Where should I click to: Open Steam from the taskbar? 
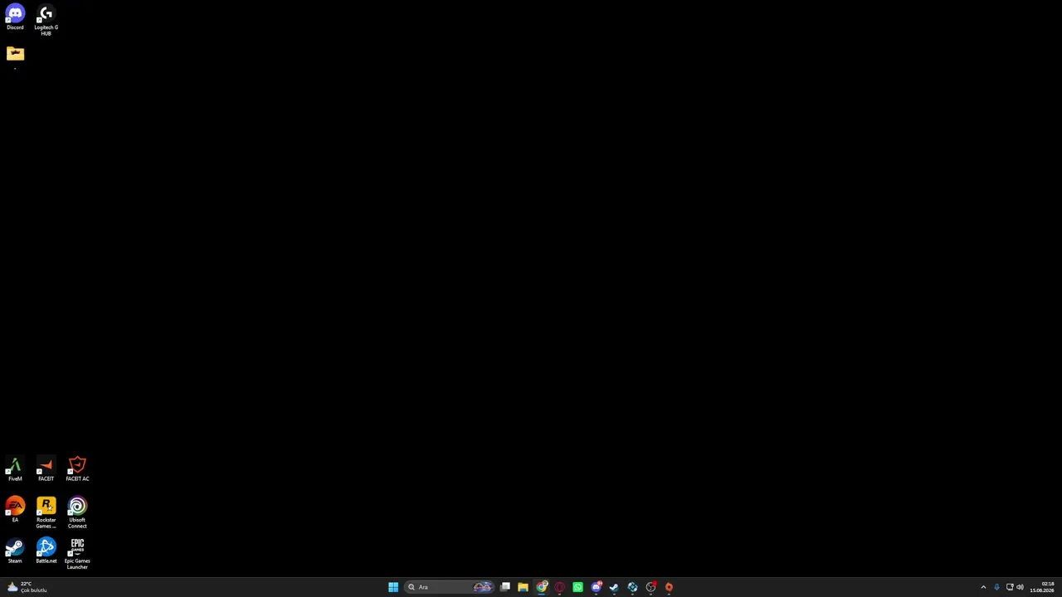[615, 587]
